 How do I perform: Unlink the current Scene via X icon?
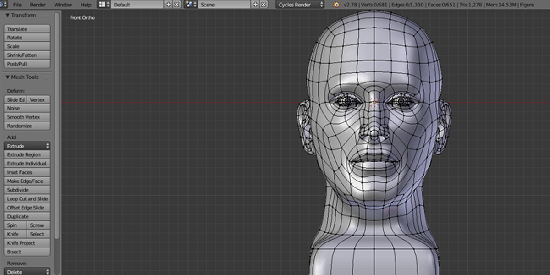(x=264, y=5)
